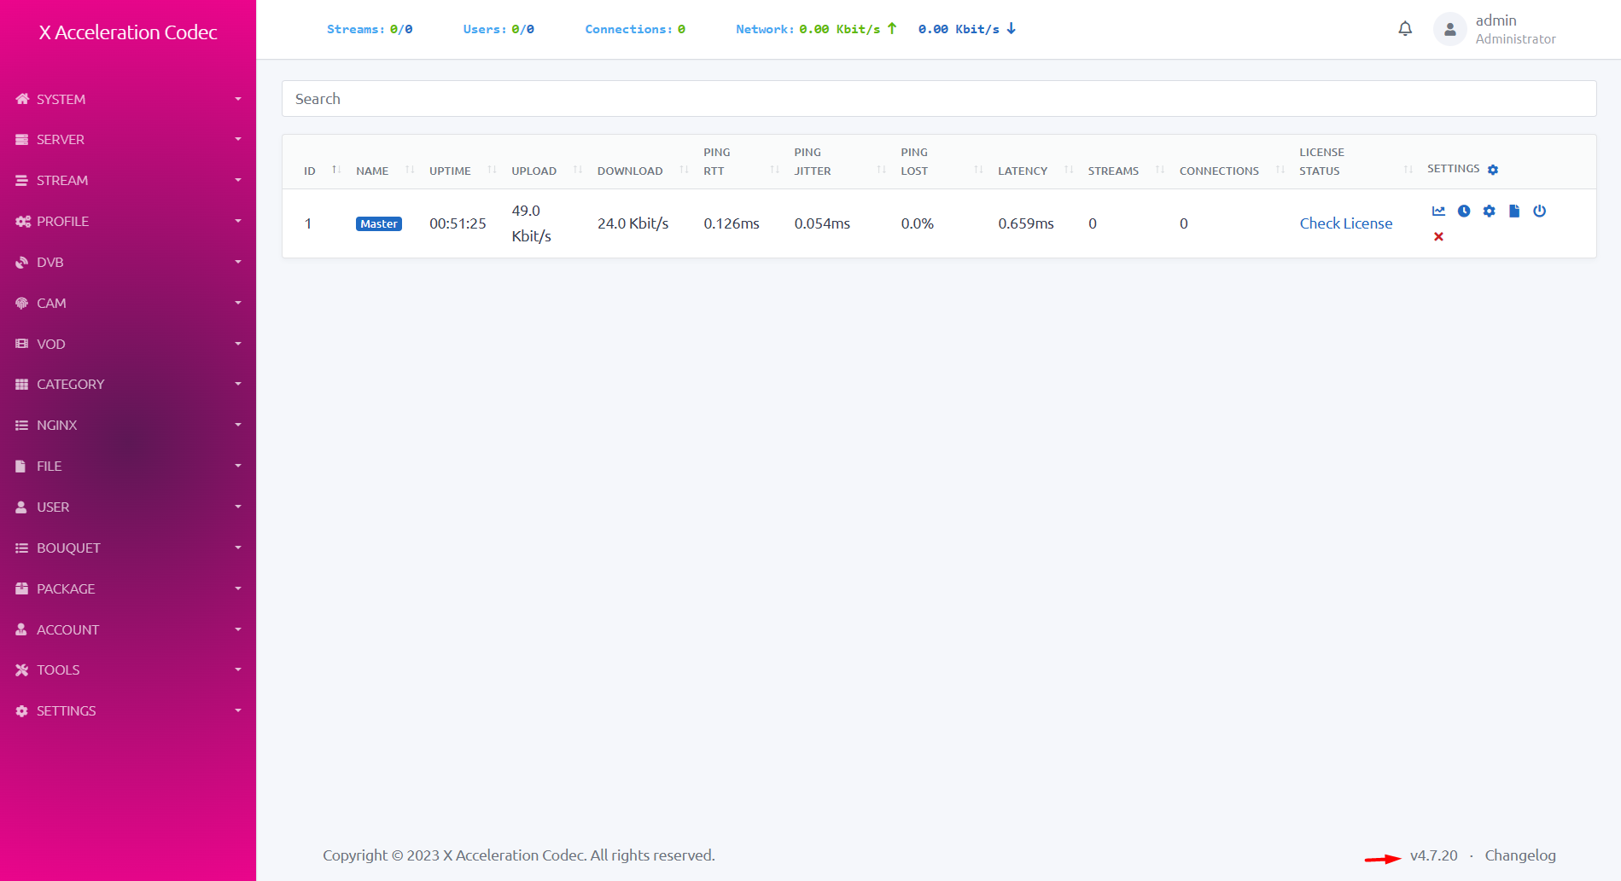Click the SYSTEM home icon in sidebar
The height and width of the screenshot is (881, 1621).
22,99
